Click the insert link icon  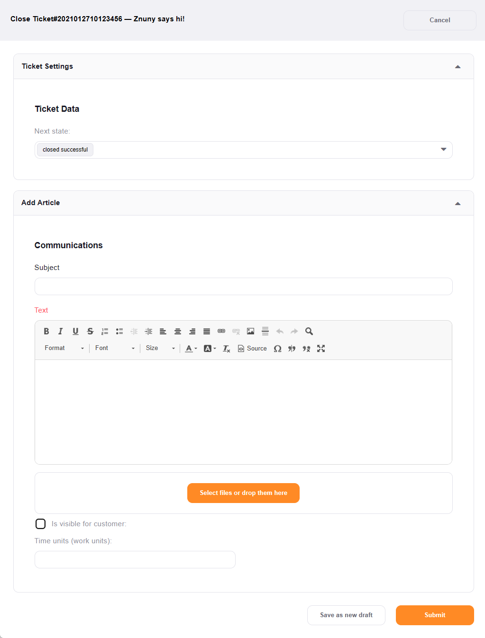221,332
